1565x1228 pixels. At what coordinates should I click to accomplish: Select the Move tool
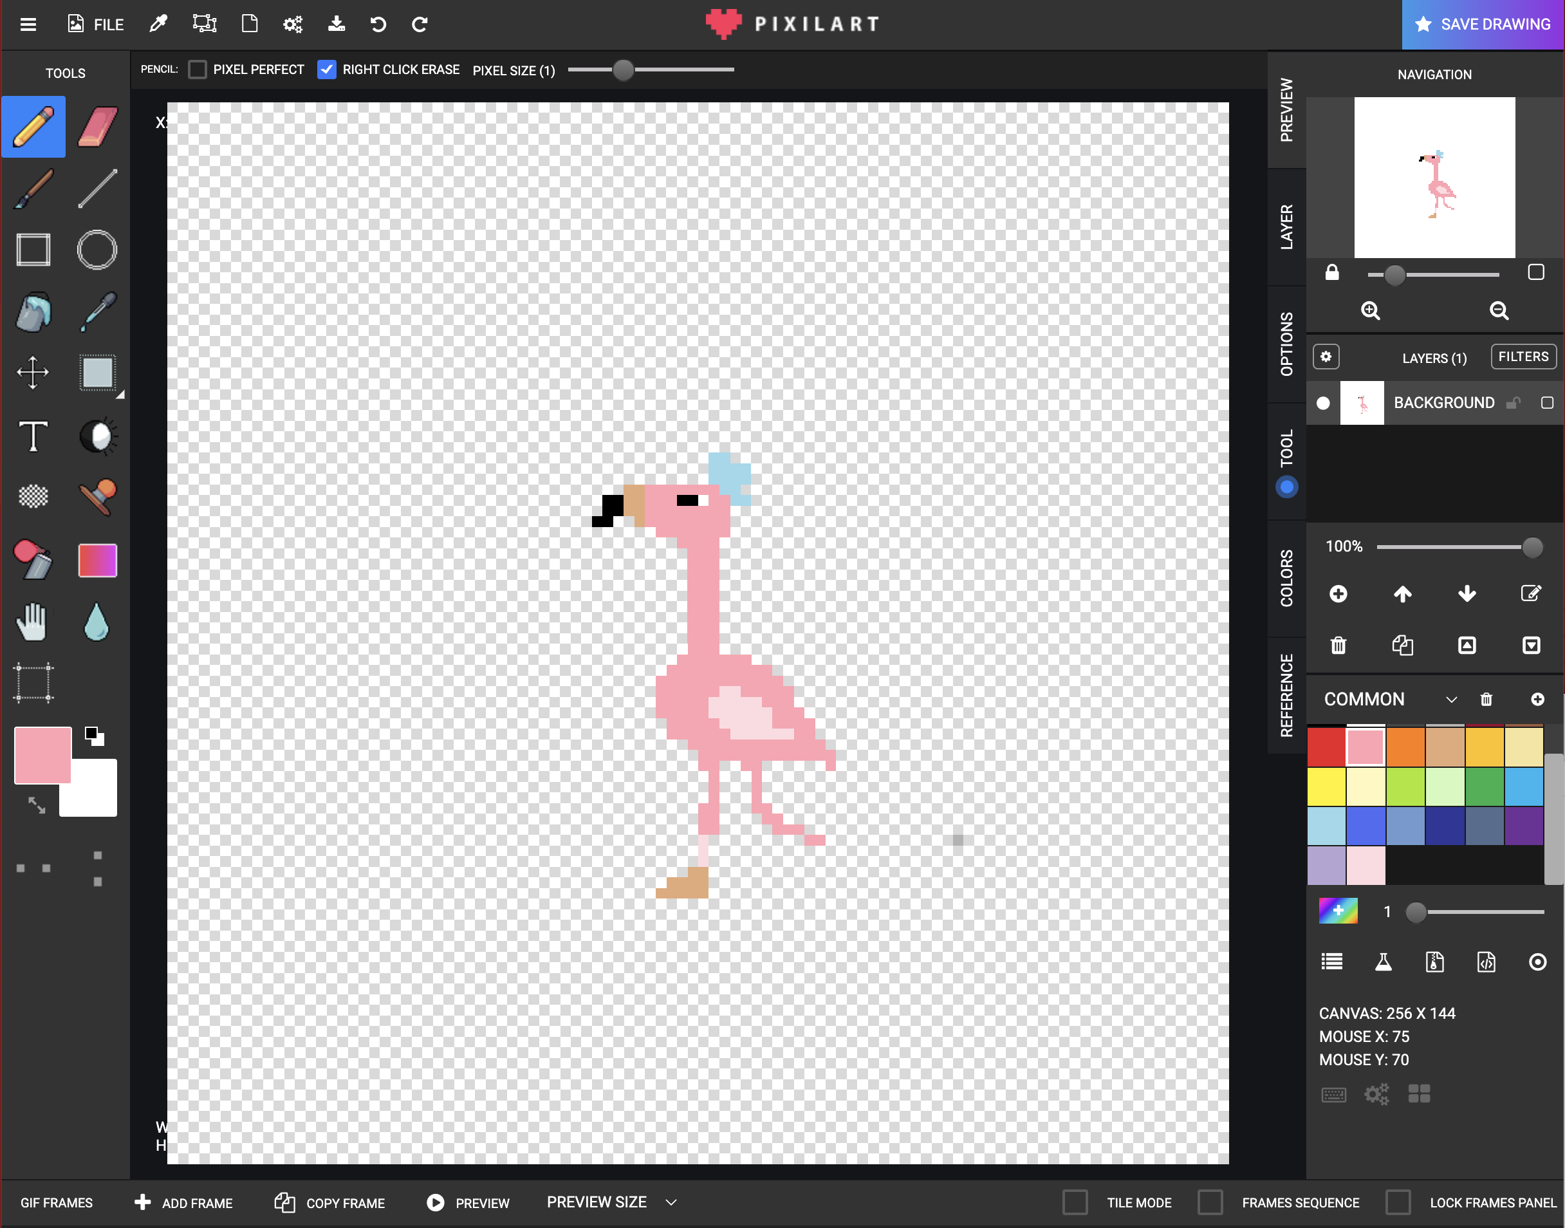click(x=33, y=373)
